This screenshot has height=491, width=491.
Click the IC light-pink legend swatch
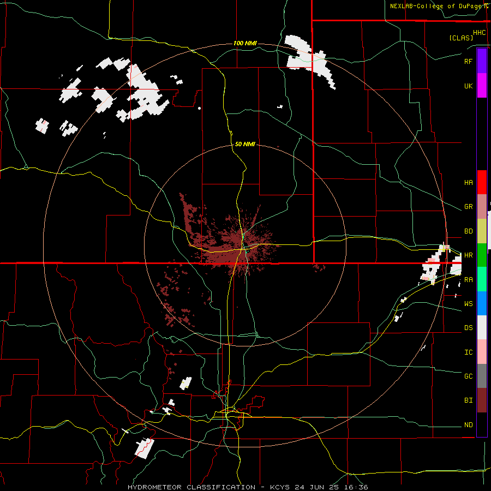[482, 352]
